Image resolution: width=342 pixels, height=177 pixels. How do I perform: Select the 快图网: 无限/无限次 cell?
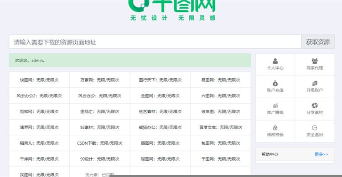(39, 80)
